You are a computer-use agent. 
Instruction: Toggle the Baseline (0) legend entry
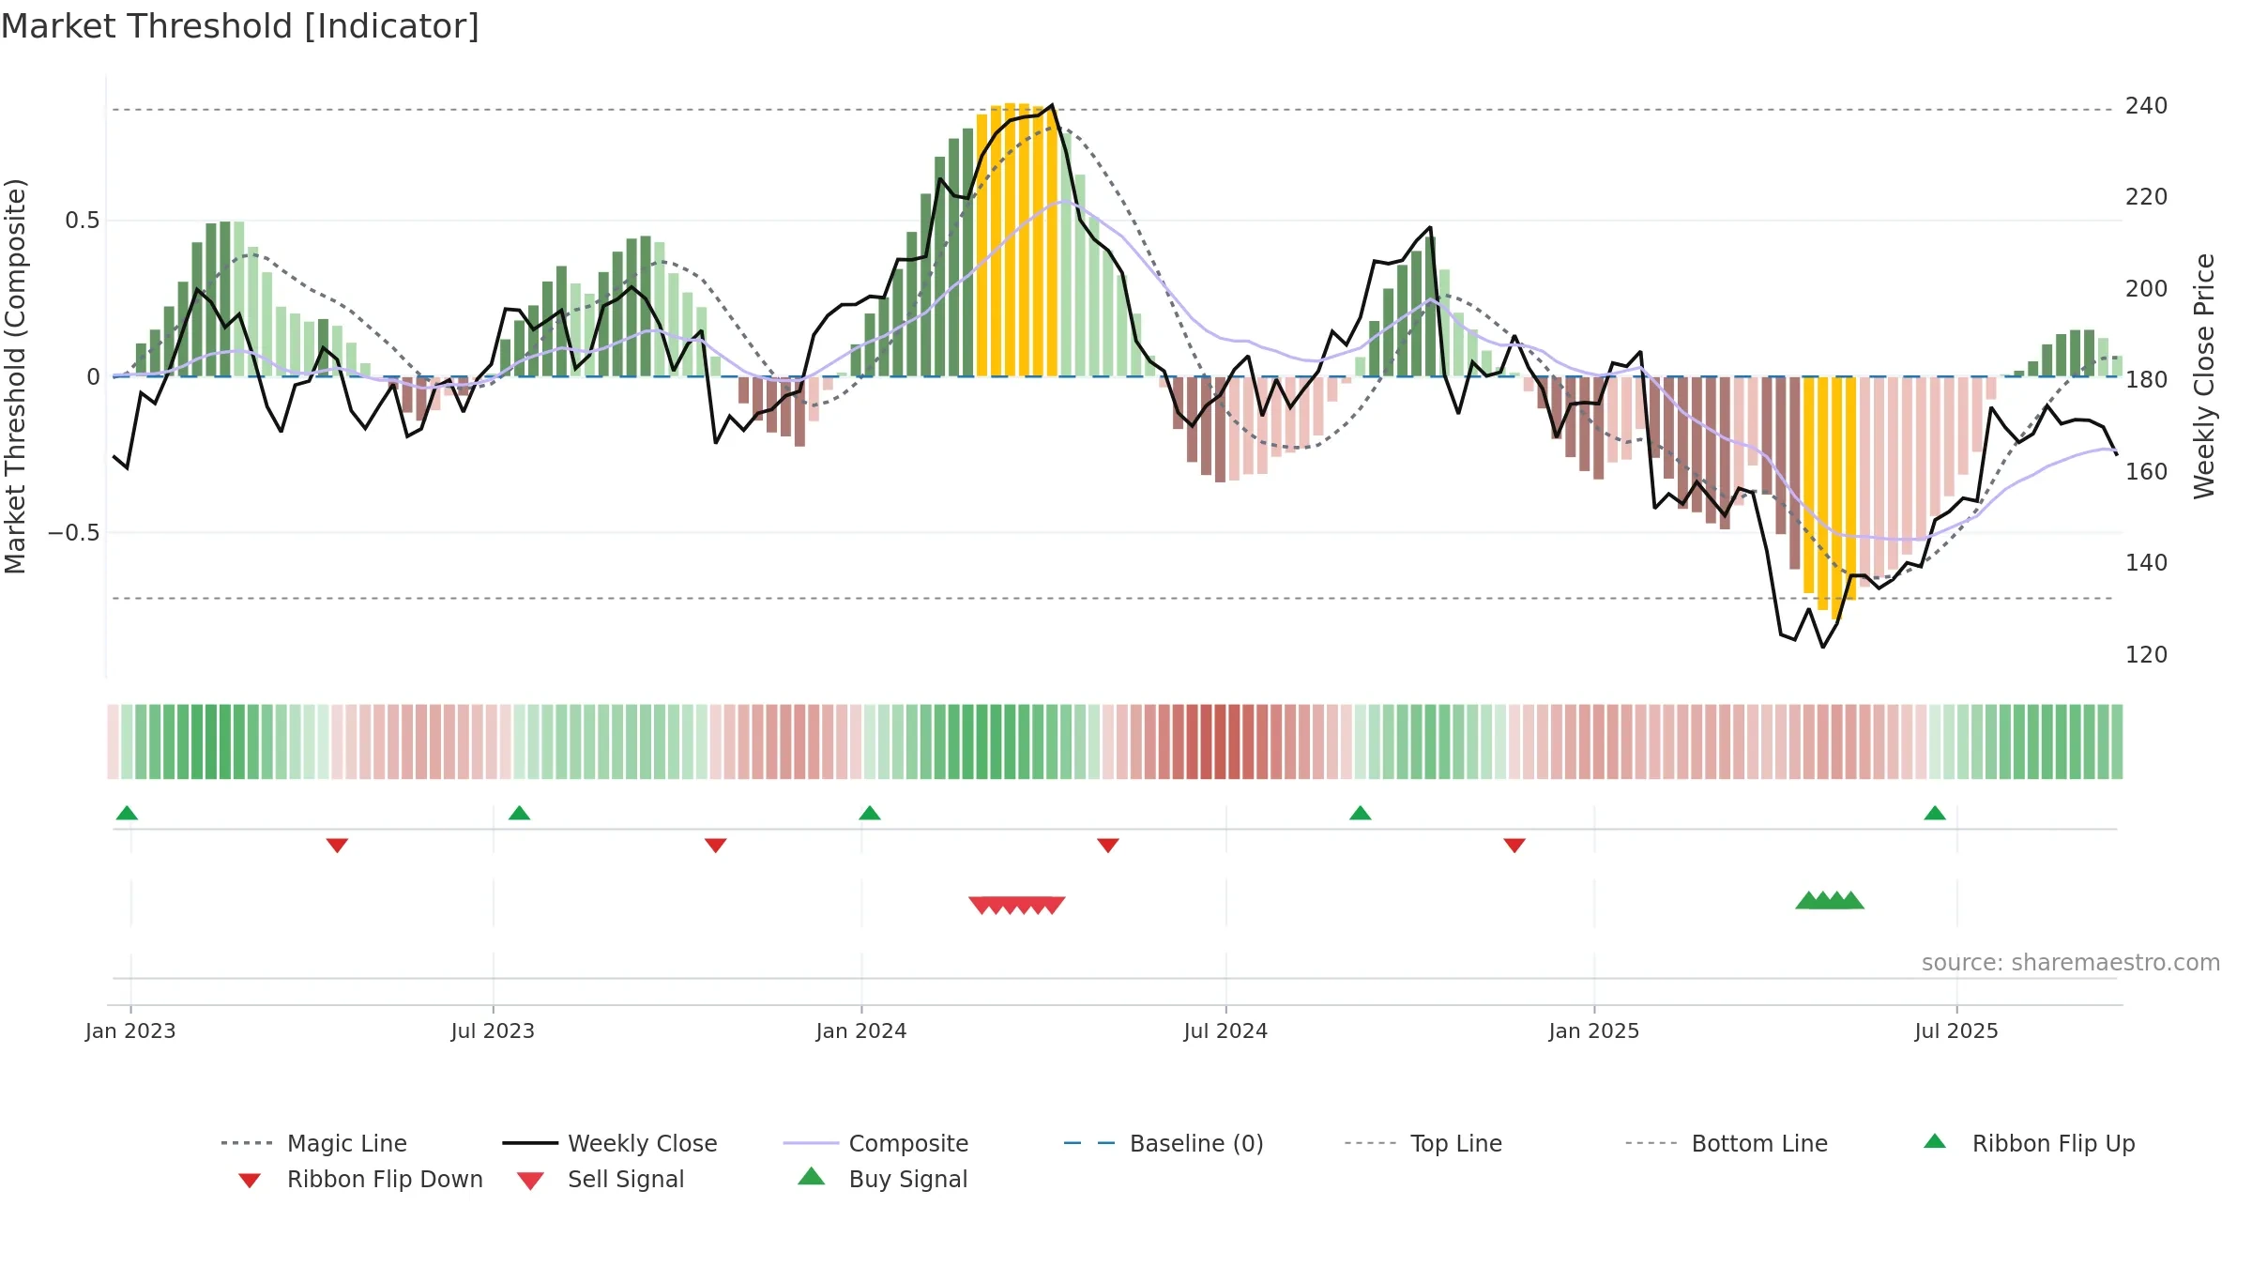[x=1164, y=1143]
